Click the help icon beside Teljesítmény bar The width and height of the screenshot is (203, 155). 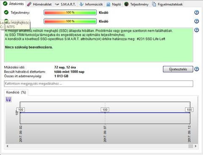(197, 13)
